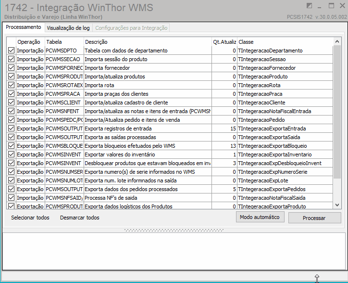Toggle checkbox for PCWMSBLOQUE row
The height and width of the screenshot is (283, 348).
pos(12,146)
